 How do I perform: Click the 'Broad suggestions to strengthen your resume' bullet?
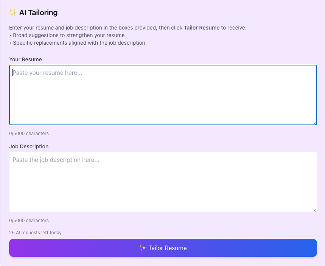(x=68, y=35)
